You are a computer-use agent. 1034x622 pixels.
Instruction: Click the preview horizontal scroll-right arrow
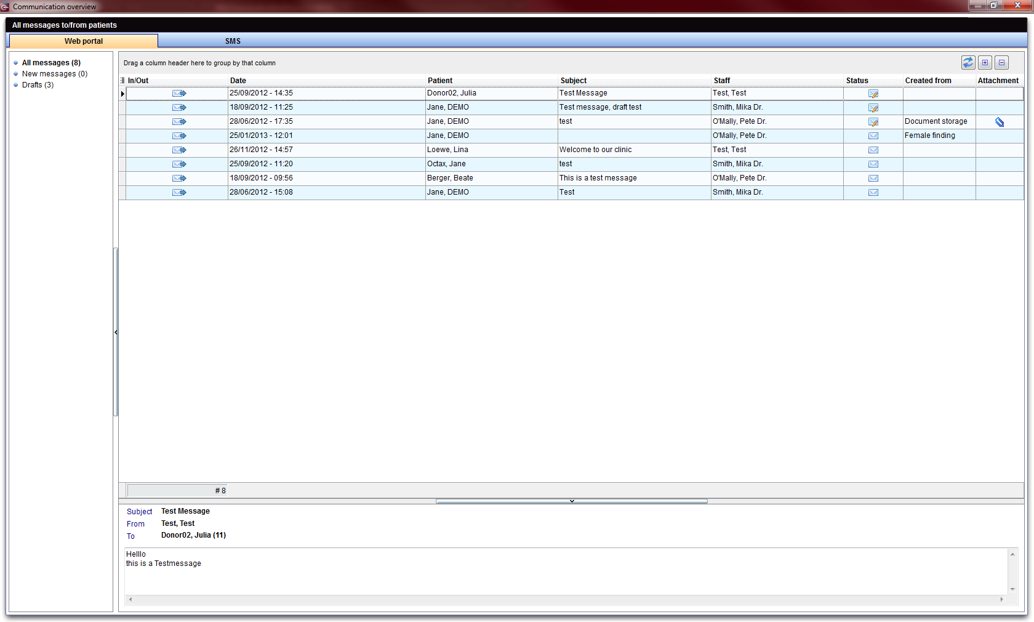tap(1001, 599)
